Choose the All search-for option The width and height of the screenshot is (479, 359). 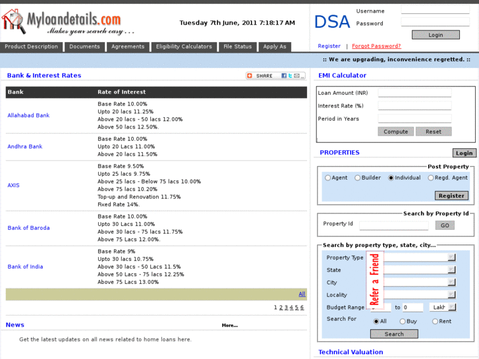click(376, 321)
